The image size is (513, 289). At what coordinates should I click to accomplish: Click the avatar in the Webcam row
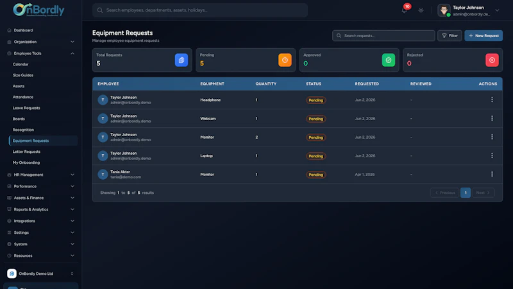[103, 119]
